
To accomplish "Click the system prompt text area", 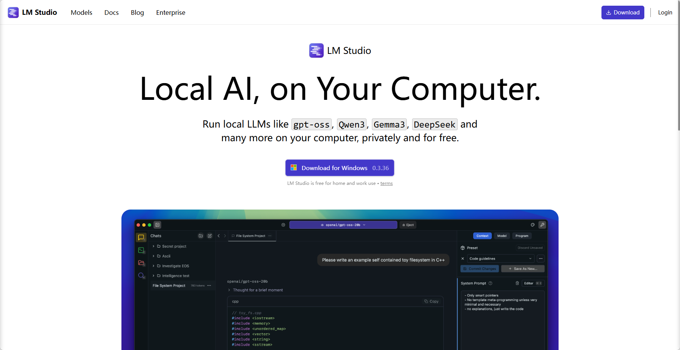I will [503, 320].
